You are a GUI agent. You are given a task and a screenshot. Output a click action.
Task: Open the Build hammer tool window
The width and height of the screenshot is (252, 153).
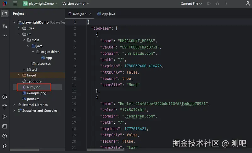[x=5, y=107]
